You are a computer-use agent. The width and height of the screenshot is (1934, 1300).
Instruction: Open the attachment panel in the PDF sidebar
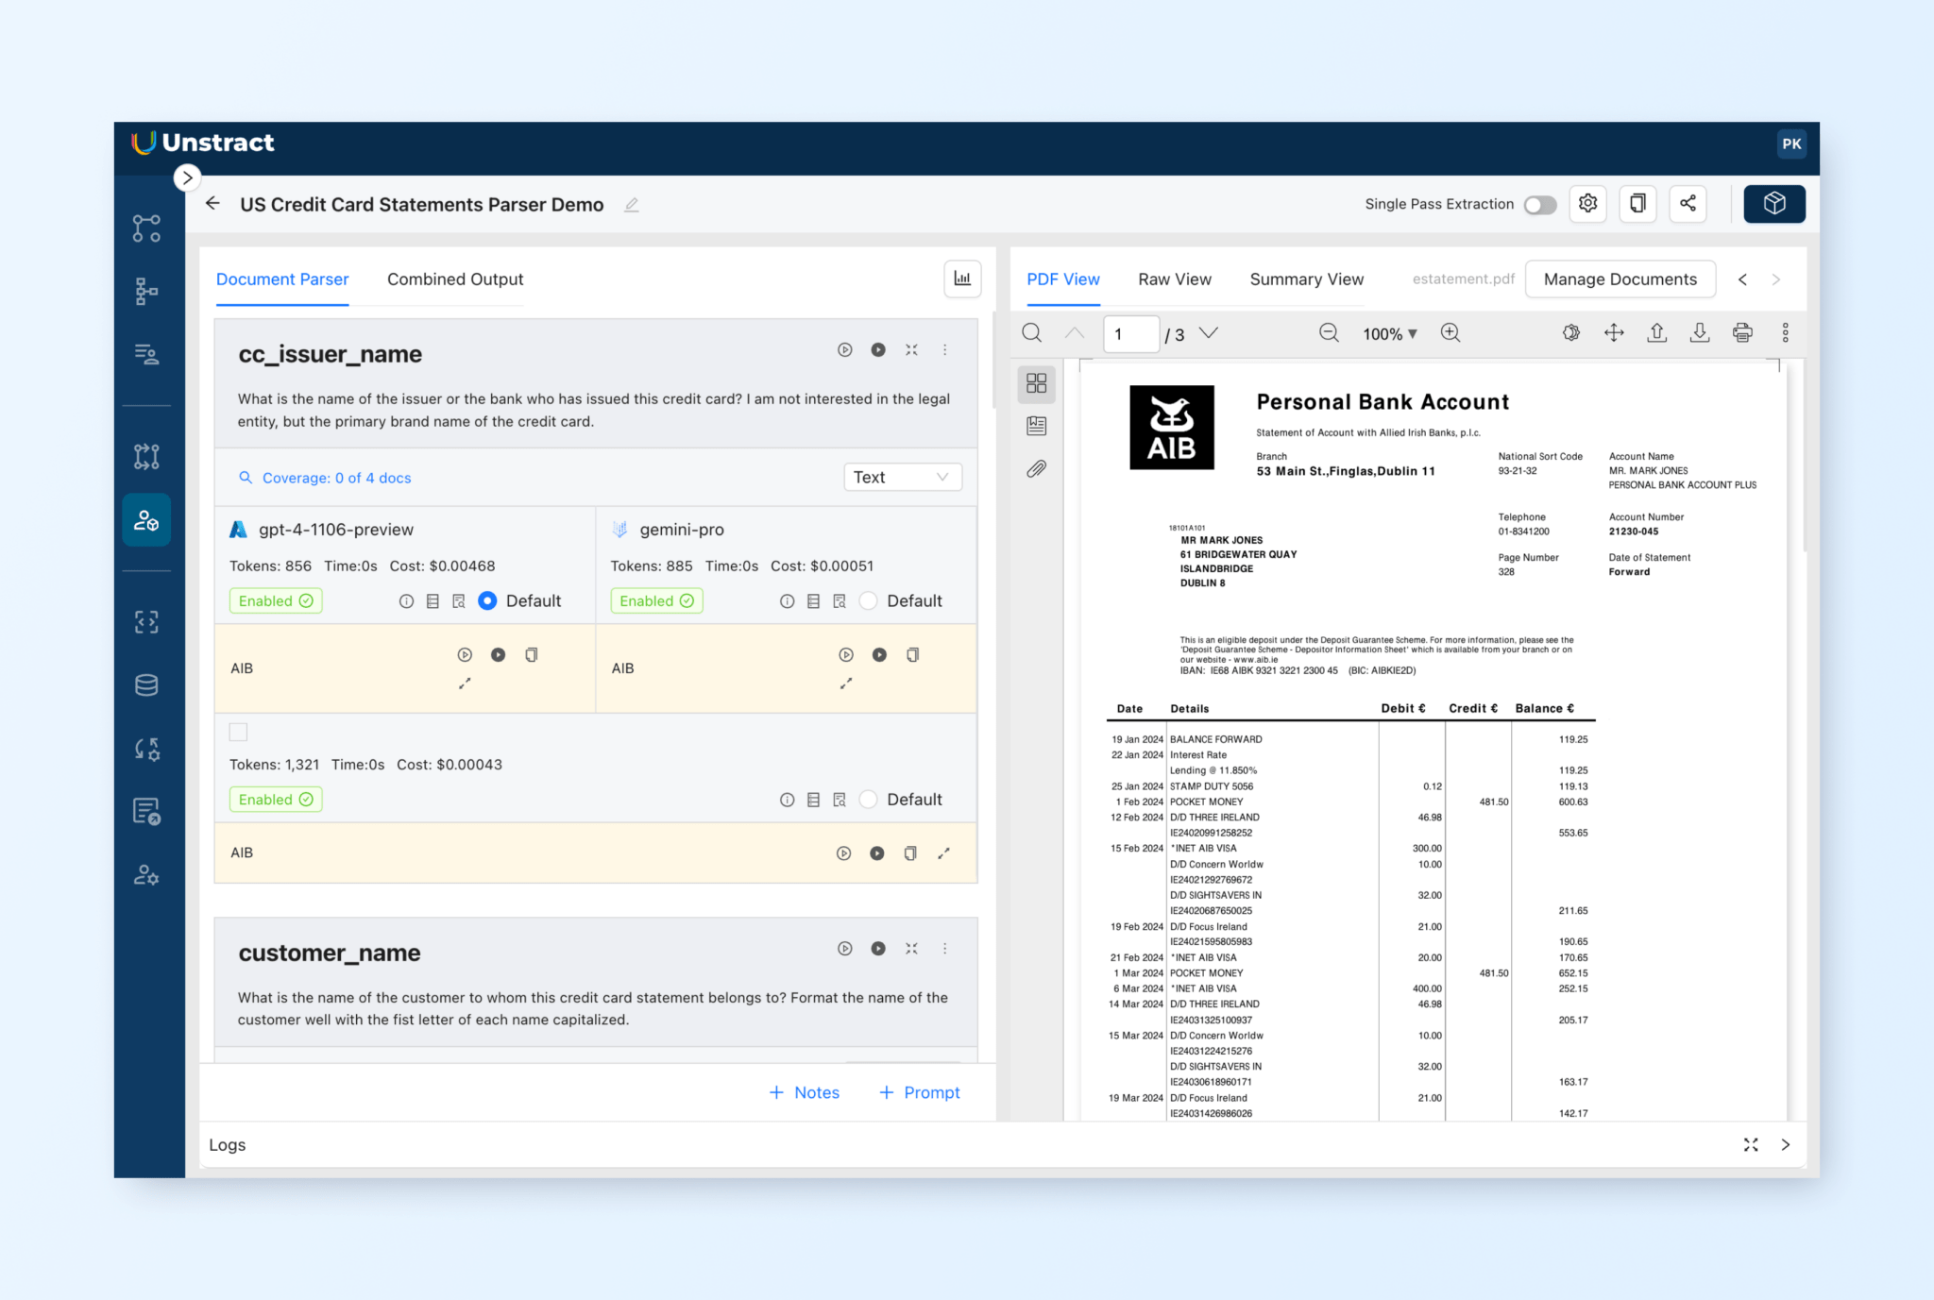pyautogui.click(x=1036, y=468)
